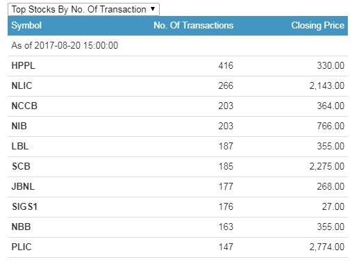Open the SCB stock symbol
This screenshot has height=262, width=352.
tap(21, 166)
